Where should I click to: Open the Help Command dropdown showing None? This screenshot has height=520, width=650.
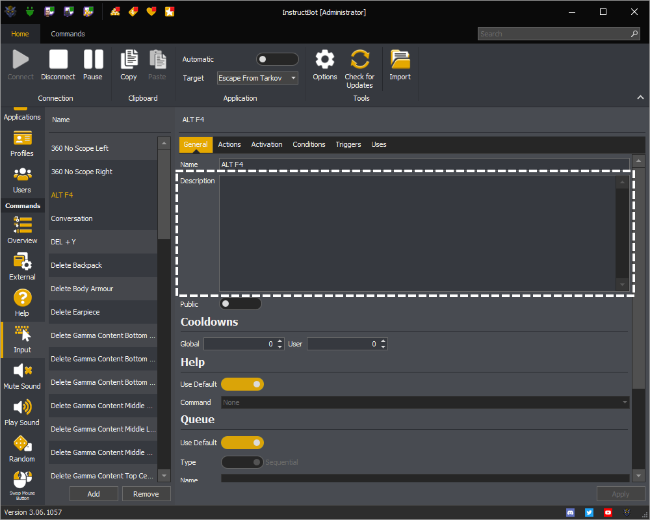point(425,402)
